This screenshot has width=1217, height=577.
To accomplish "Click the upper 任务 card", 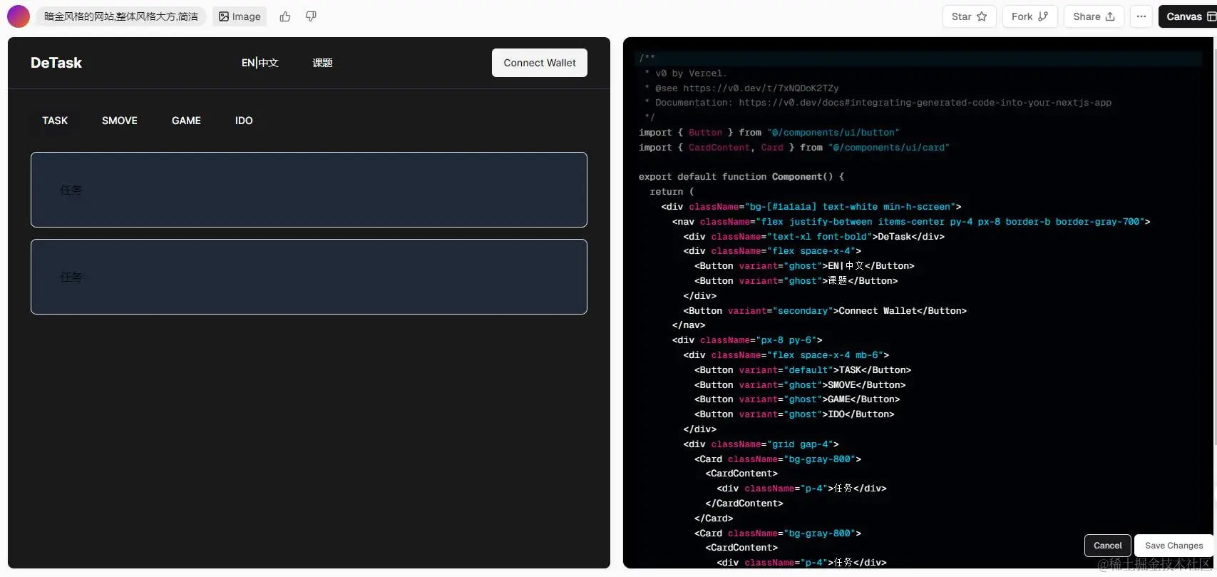I will [309, 190].
